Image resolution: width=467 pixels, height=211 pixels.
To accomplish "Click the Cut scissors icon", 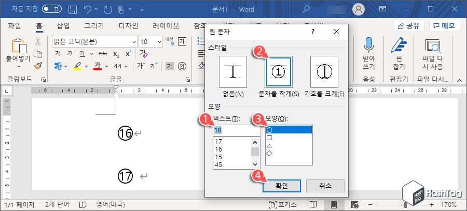I will (x=38, y=41).
